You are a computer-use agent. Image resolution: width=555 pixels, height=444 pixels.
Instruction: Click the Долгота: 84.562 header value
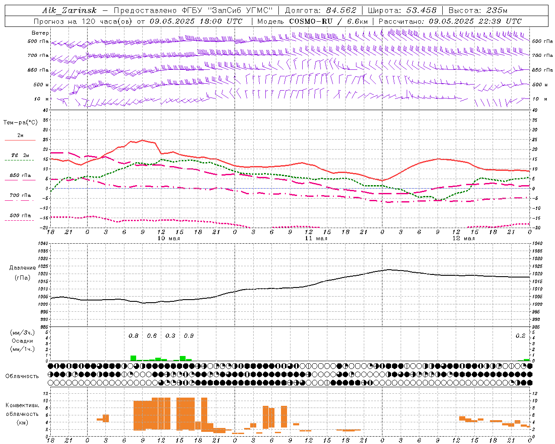tap(320, 10)
